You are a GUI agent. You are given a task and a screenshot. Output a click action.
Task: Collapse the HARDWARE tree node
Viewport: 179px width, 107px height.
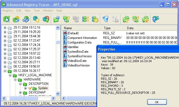(x=15, y=79)
